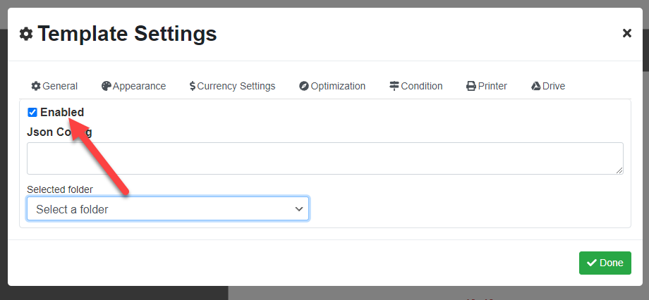Open the Currency Settings tab
The image size is (649, 300).
[232, 86]
